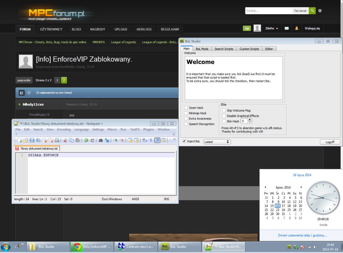Click the 'poprzedni' previous page button
The width and height of the screenshot is (343, 253).
(24, 80)
